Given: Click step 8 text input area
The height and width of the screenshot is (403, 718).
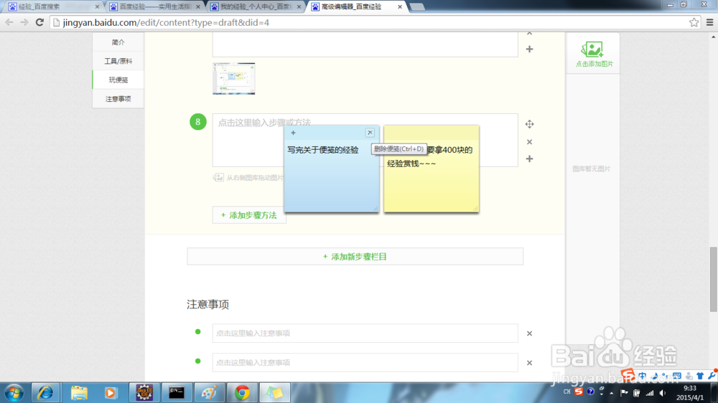Looking at the screenshot, I should (x=365, y=140).
